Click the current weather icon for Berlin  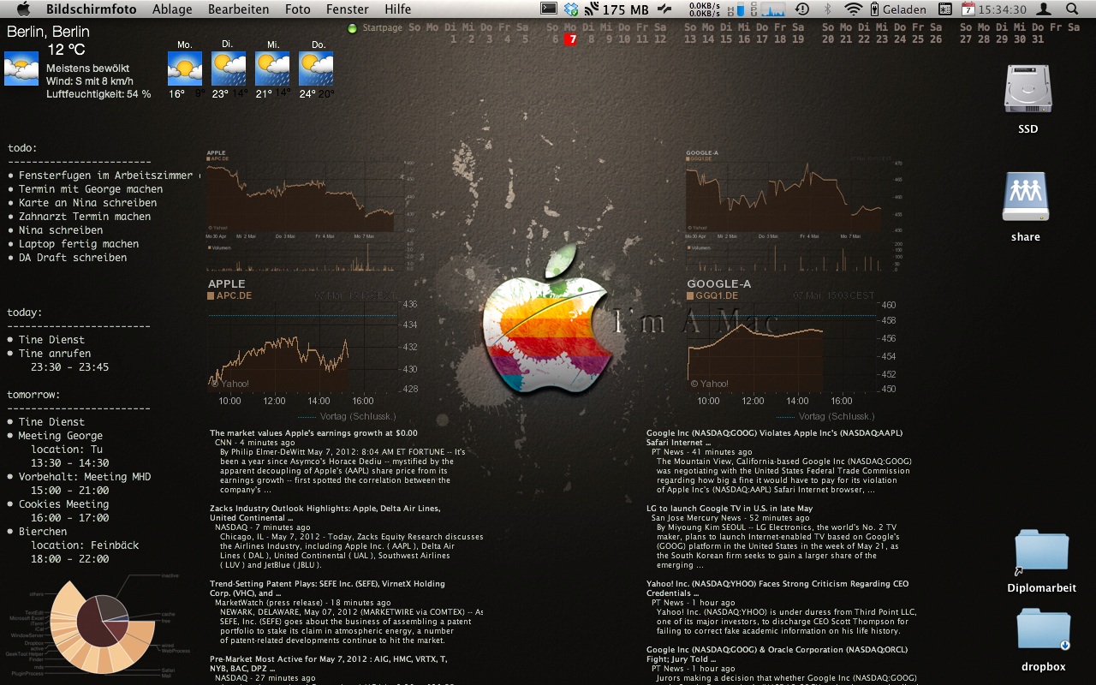(x=21, y=68)
